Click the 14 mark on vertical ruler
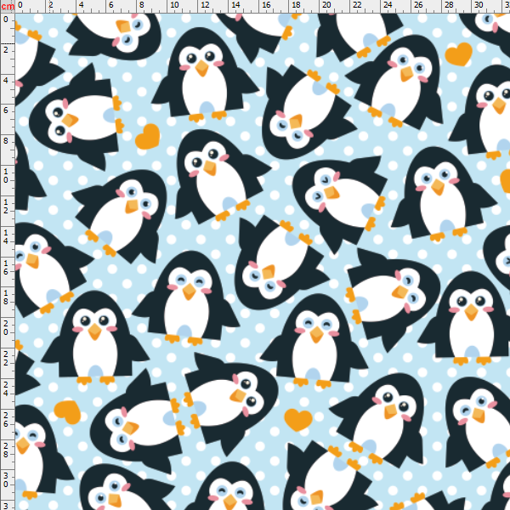 [x=6, y=237]
